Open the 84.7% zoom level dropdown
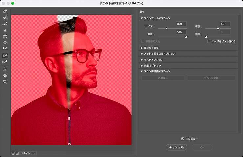 coord(34,153)
